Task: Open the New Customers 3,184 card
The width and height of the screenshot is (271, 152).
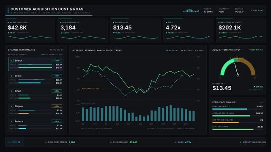Action: click(82, 30)
